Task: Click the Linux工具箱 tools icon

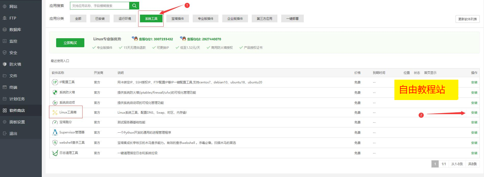Action: [x=55, y=112]
